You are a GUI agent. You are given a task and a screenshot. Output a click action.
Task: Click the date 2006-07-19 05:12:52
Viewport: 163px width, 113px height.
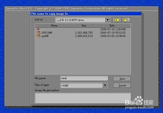[113, 33]
